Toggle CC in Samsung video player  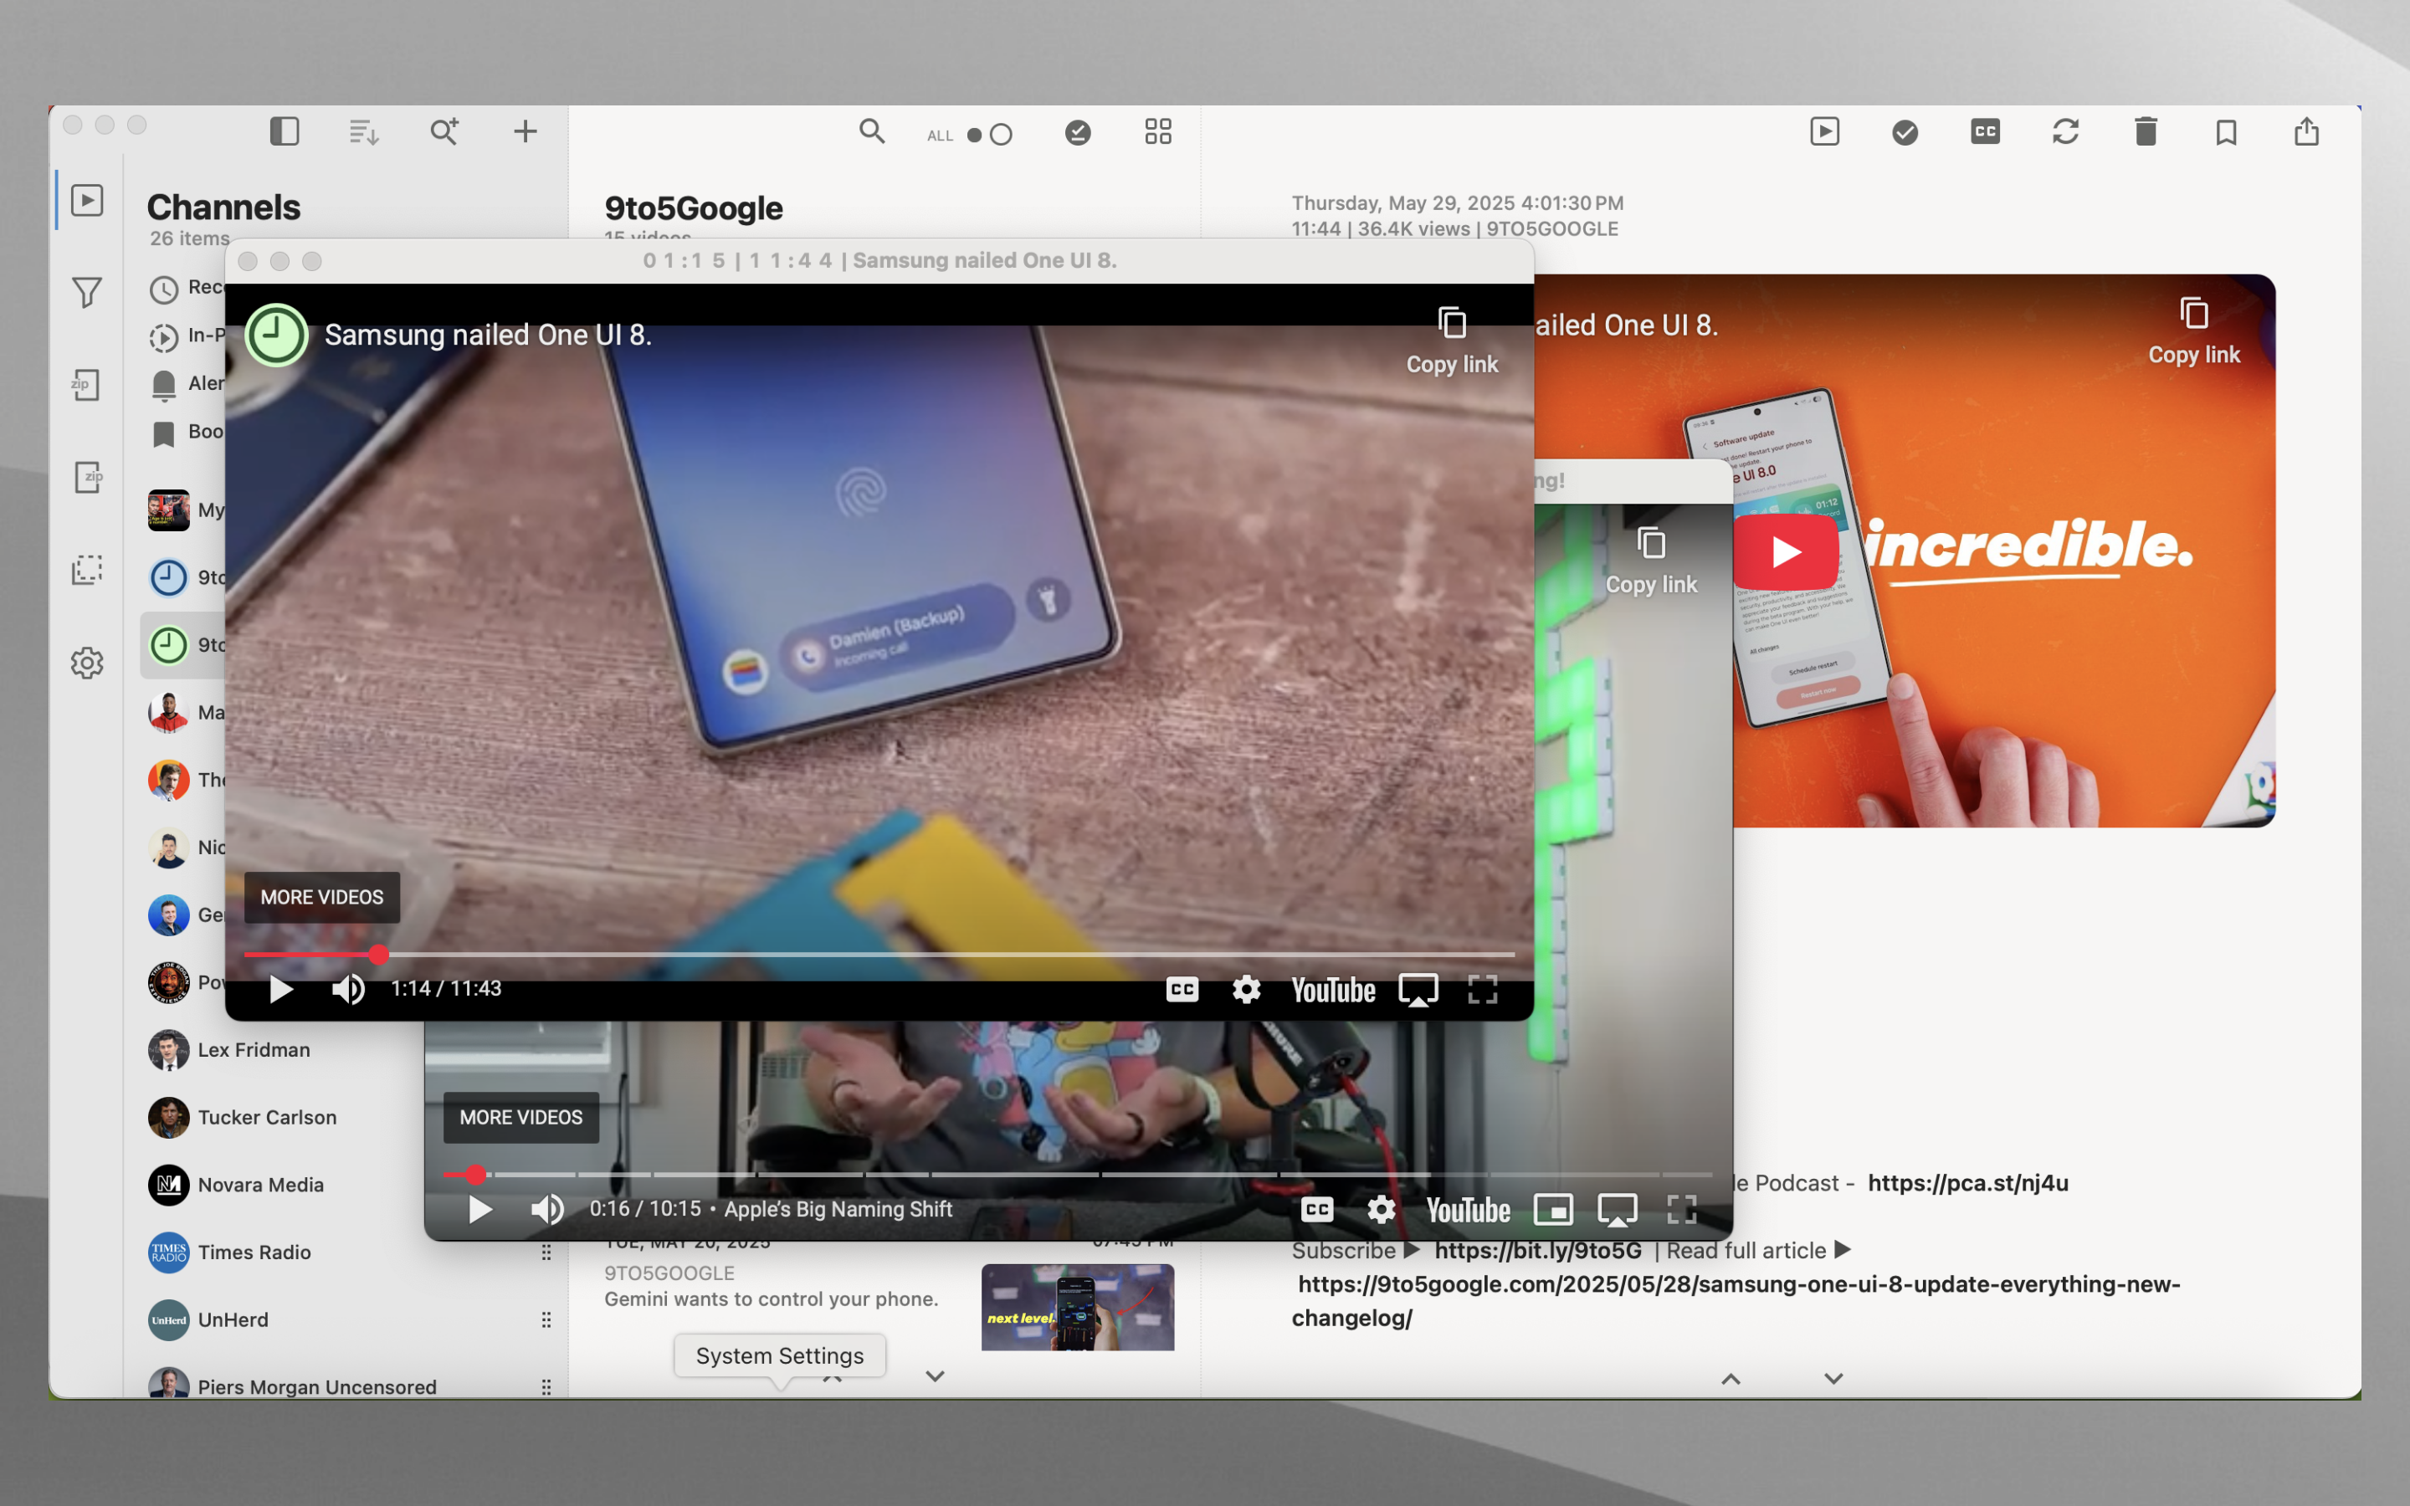[x=1182, y=989]
